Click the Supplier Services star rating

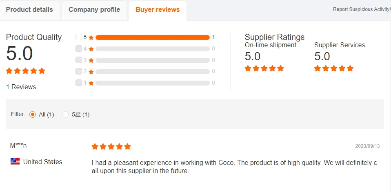333,68
